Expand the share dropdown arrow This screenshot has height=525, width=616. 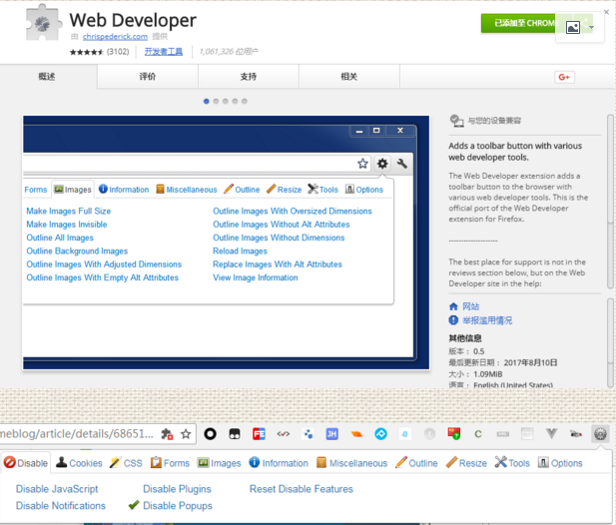click(591, 28)
